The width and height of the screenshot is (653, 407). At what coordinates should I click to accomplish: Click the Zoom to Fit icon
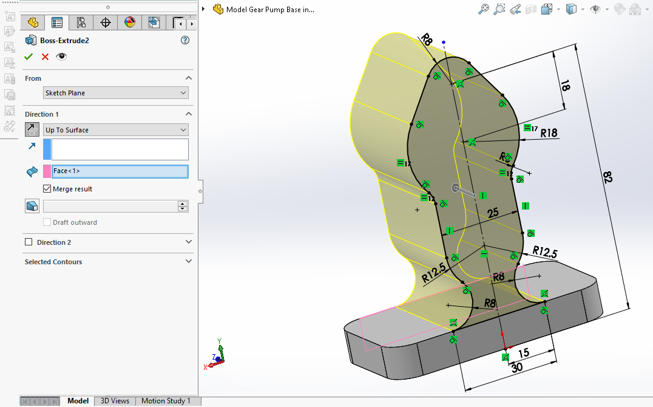484,9
